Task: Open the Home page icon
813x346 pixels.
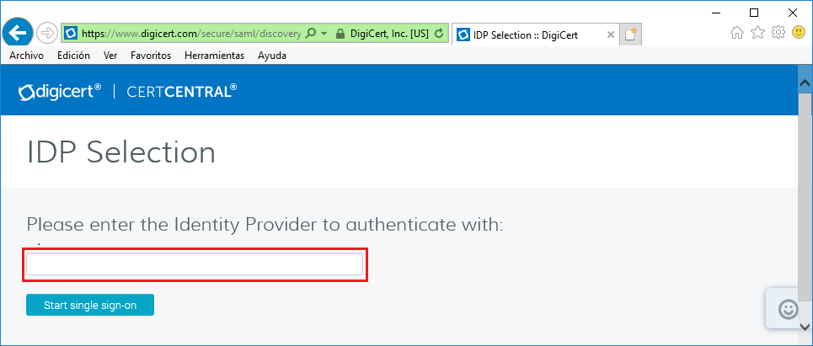Action: (x=737, y=33)
